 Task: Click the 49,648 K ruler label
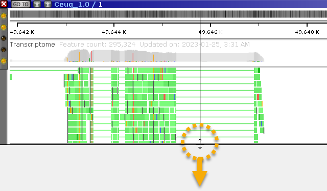coord(307,32)
